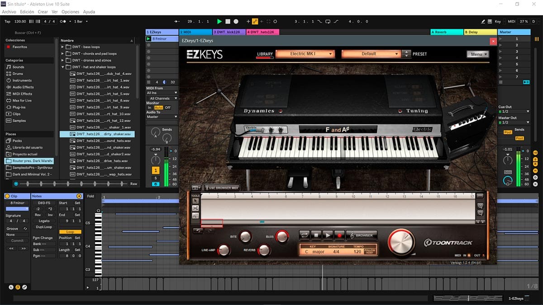
Task: Toggle EZkeys loop transport button
Action: coord(305,235)
